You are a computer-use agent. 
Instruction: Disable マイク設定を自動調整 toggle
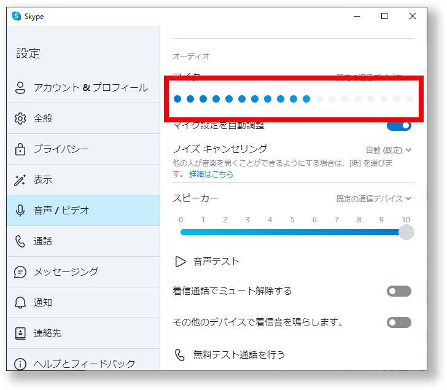click(x=399, y=126)
